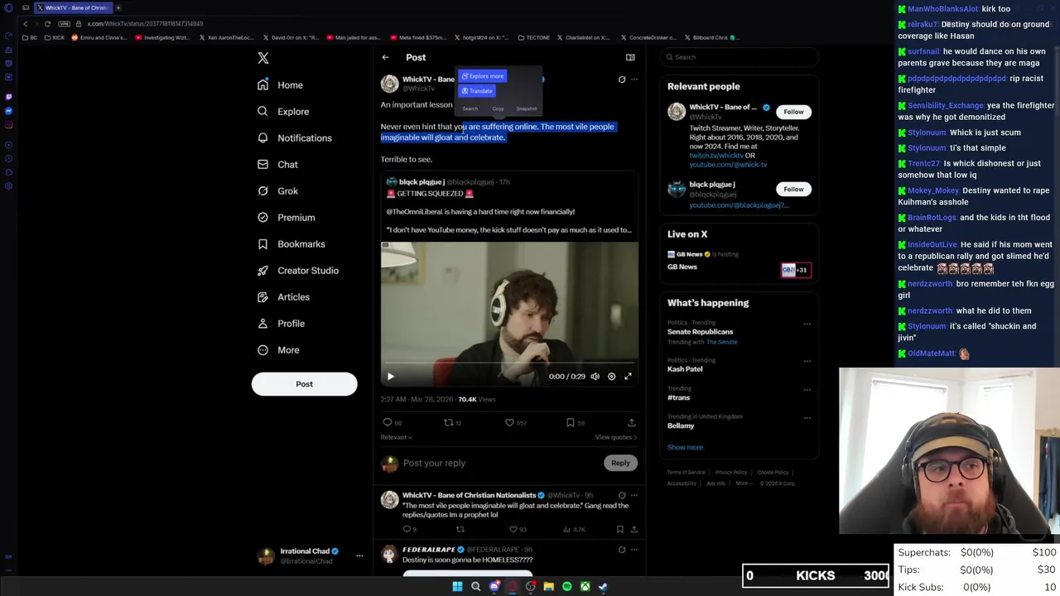The height and width of the screenshot is (596, 1060).
Task: Open Spotify from the taskbar
Action: click(x=567, y=587)
